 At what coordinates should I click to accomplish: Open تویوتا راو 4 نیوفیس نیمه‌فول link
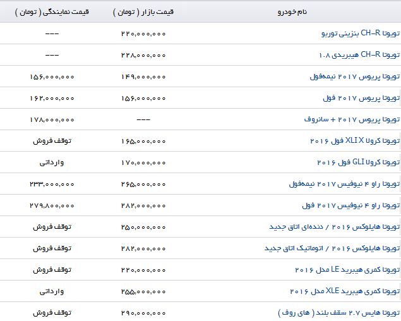pyautogui.click(x=344, y=184)
